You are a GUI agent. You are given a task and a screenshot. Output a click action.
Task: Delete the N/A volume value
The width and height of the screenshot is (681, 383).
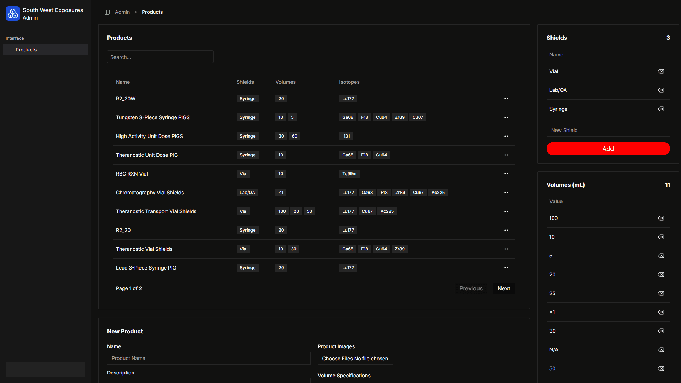661,350
